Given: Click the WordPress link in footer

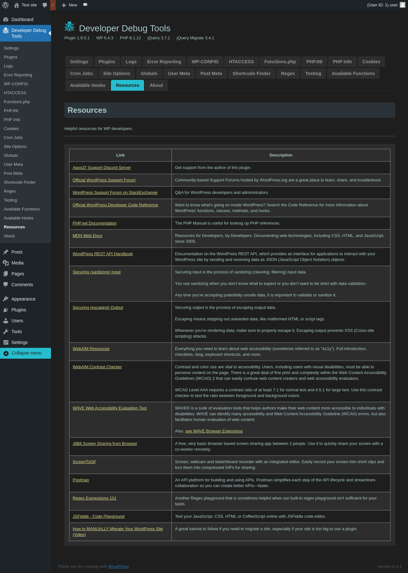Looking at the screenshot, I should pos(119,567).
